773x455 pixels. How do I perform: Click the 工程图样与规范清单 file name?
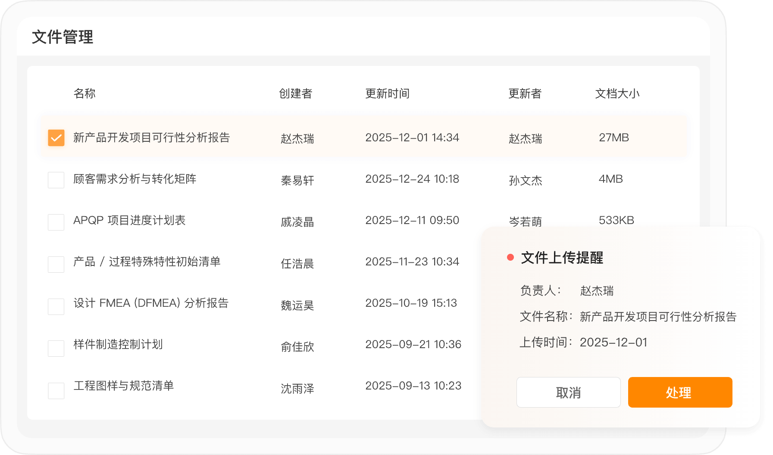(x=124, y=386)
